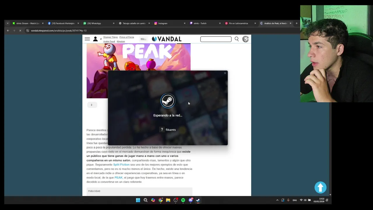
Task: Open the Split Fiction article link
Action: coord(121,164)
